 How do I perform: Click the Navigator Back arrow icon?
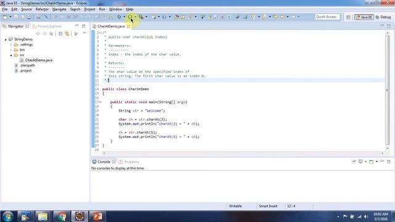coord(38,33)
